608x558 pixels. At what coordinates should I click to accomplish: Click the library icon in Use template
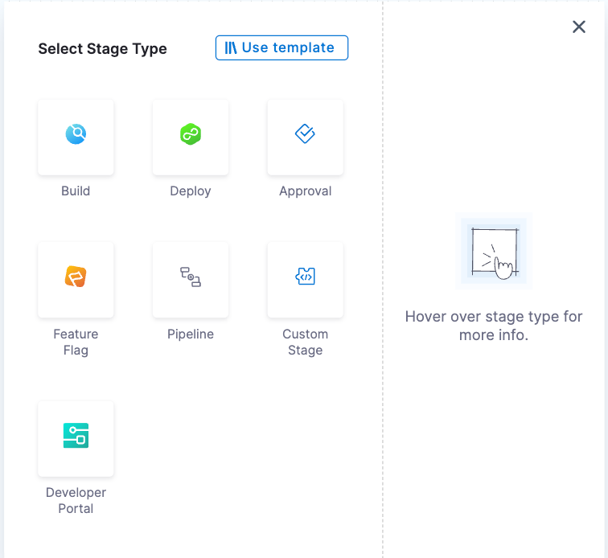pos(231,48)
